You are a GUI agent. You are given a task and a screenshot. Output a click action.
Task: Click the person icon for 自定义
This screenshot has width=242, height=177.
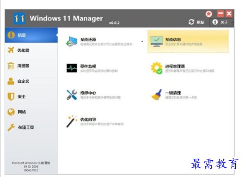[x=11, y=81]
